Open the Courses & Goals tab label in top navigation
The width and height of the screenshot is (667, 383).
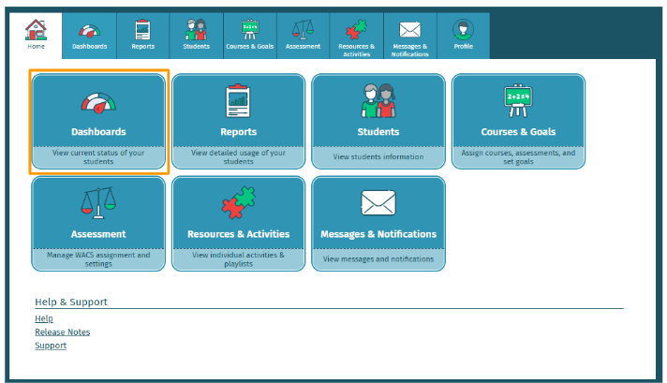pos(250,46)
